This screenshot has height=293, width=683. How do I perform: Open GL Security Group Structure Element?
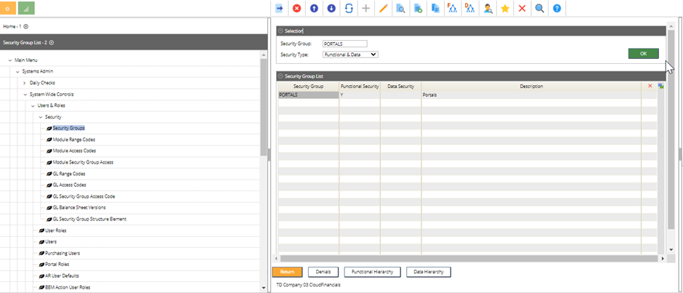89,219
